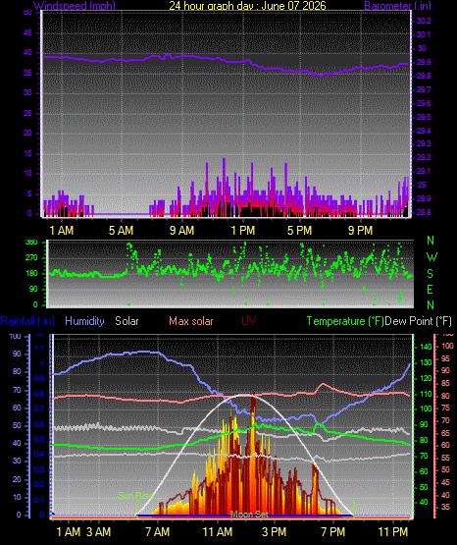Click the "360" wind direction degree label

coord(31,243)
